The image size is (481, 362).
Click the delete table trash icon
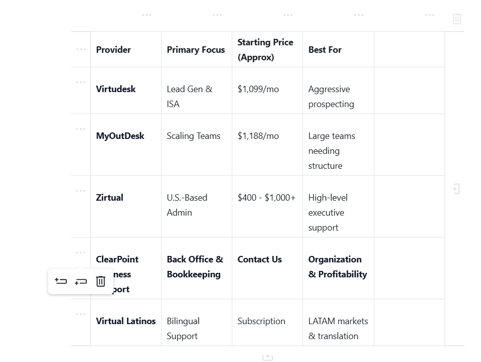point(457,19)
